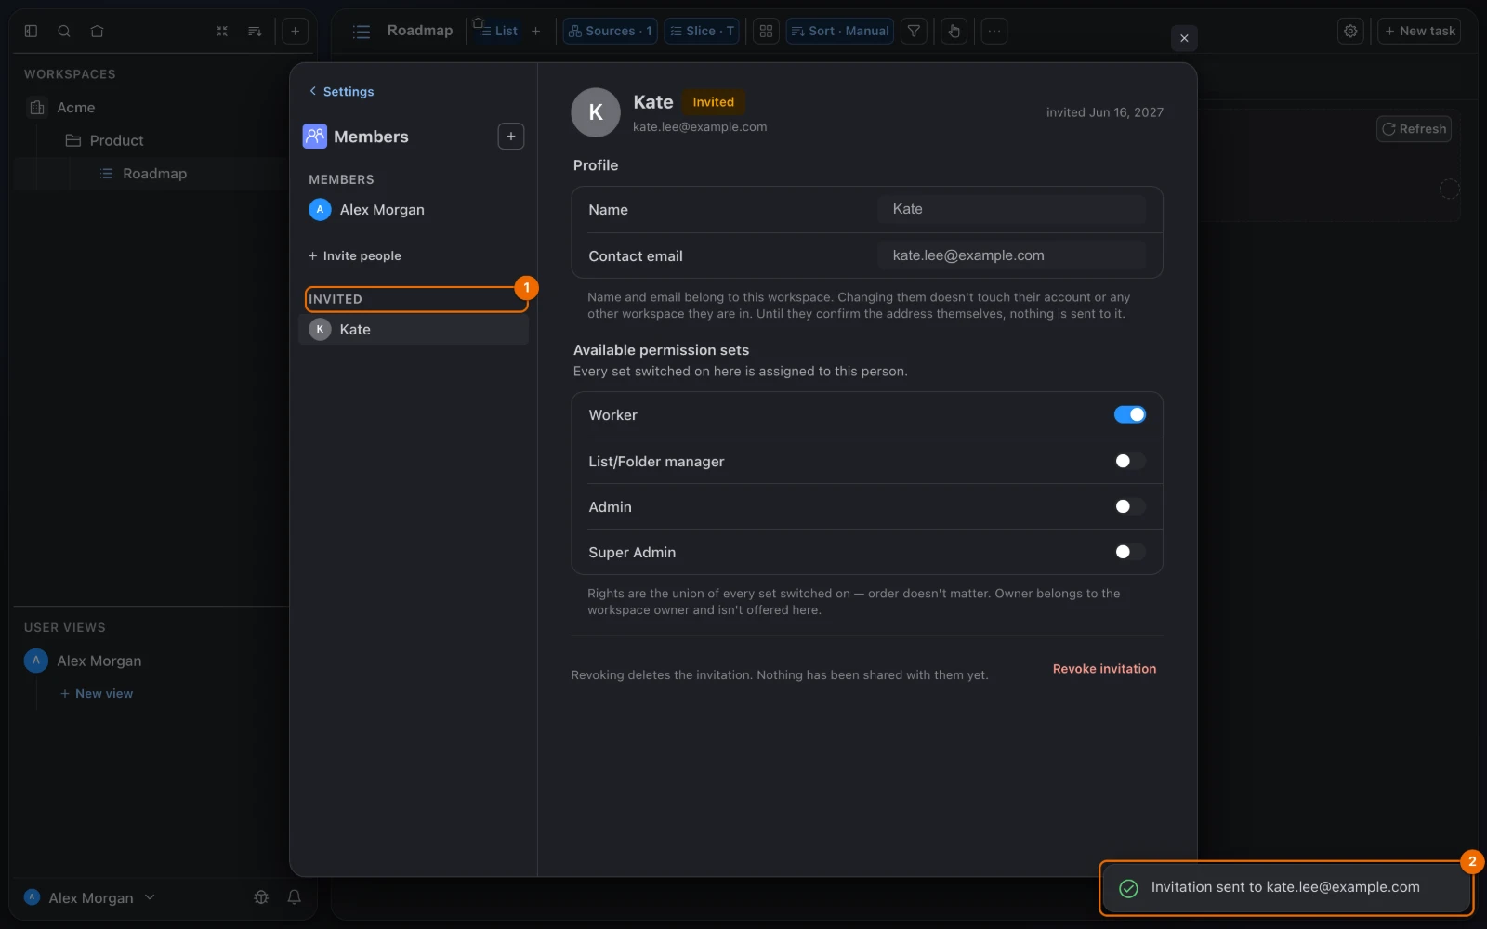
Task: Select Alex Morgan in the members list
Action: click(414, 210)
